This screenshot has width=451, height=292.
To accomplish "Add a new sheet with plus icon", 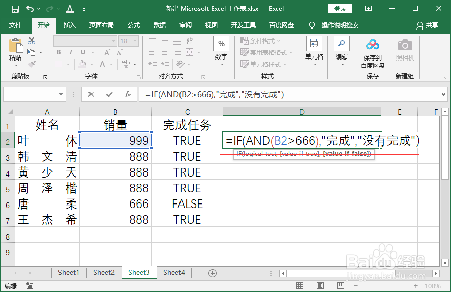I will point(212,273).
